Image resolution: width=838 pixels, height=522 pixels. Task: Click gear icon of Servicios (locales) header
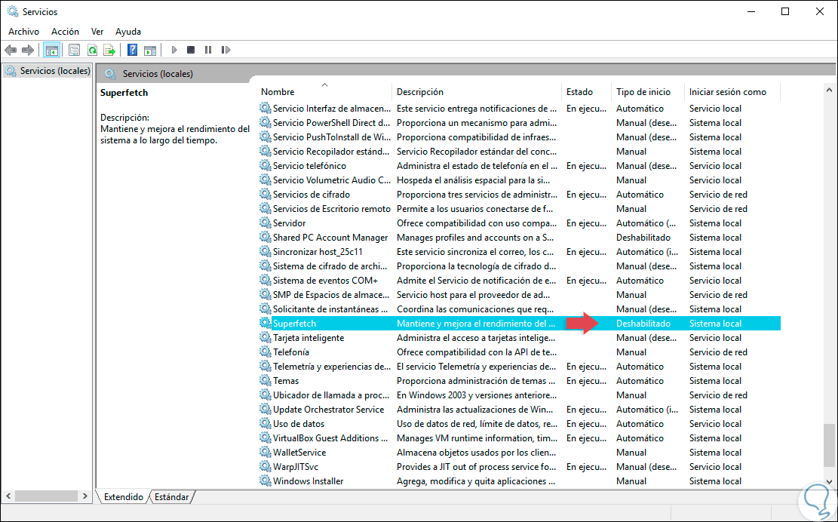click(110, 74)
